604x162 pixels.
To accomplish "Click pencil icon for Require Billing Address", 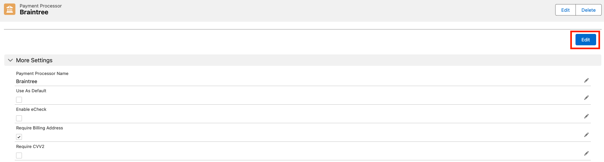I will click(586, 135).
